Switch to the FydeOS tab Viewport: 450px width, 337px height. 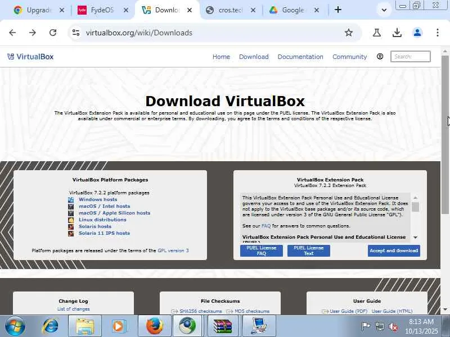(102, 10)
